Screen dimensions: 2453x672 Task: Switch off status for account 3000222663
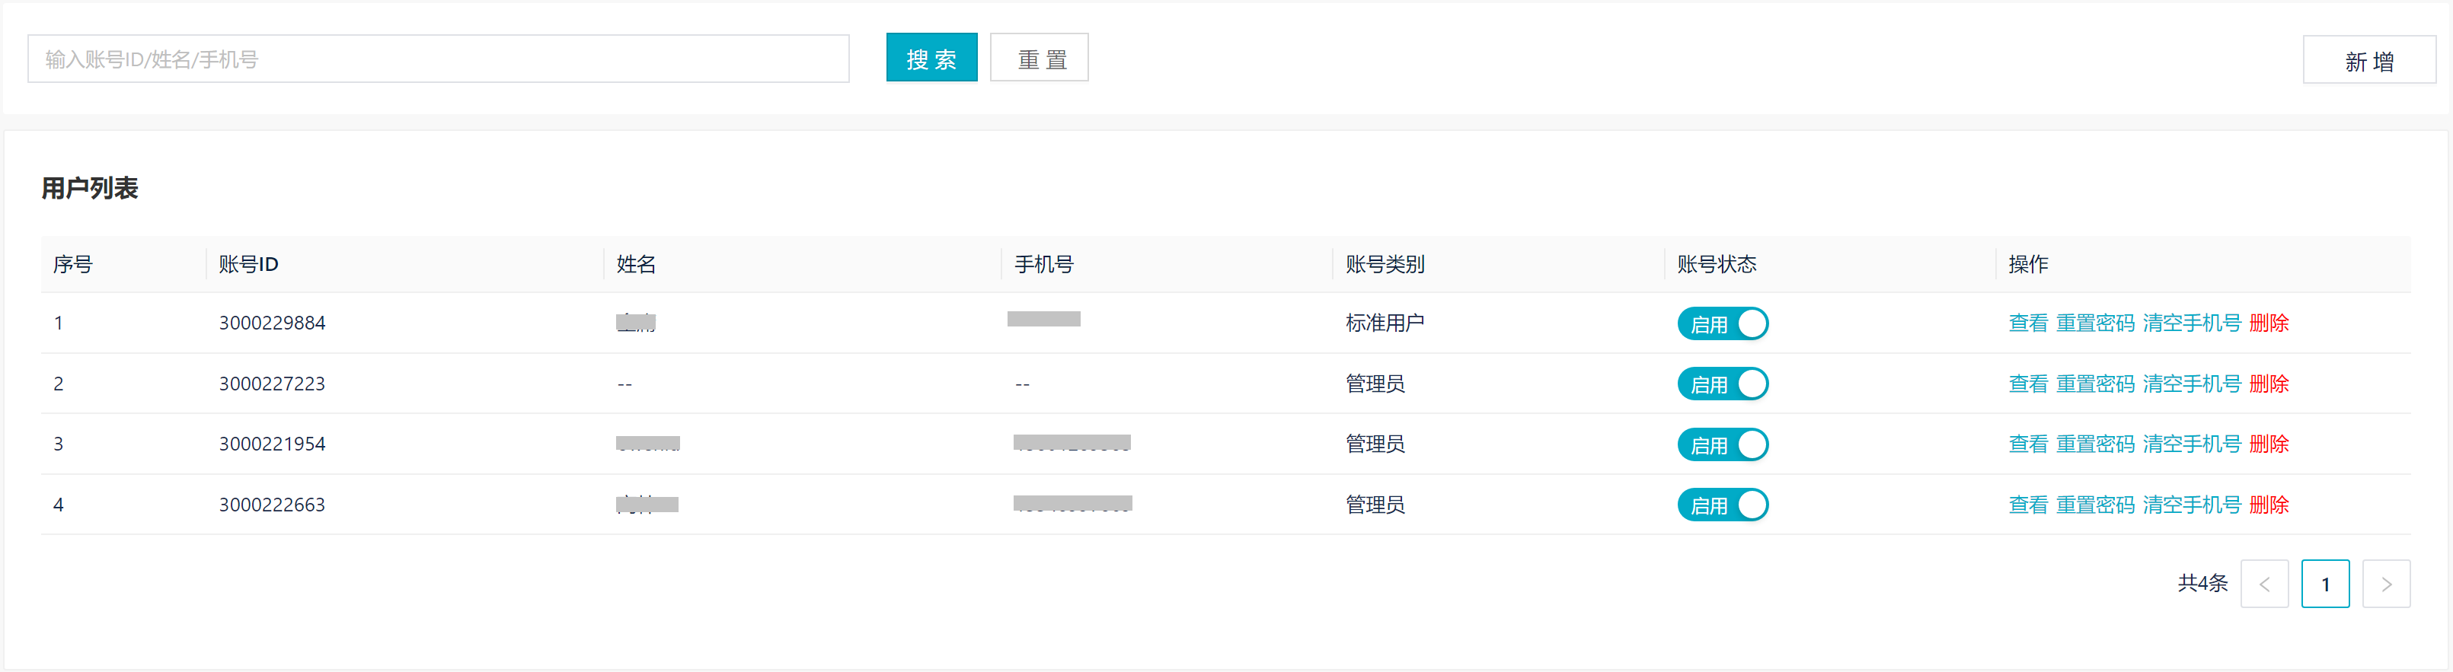[1722, 505]
